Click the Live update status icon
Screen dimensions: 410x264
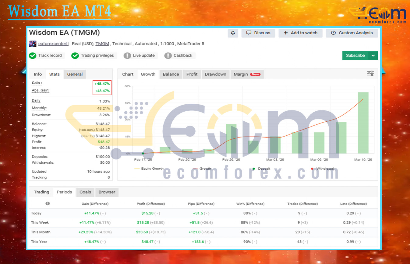coord(127,56)
